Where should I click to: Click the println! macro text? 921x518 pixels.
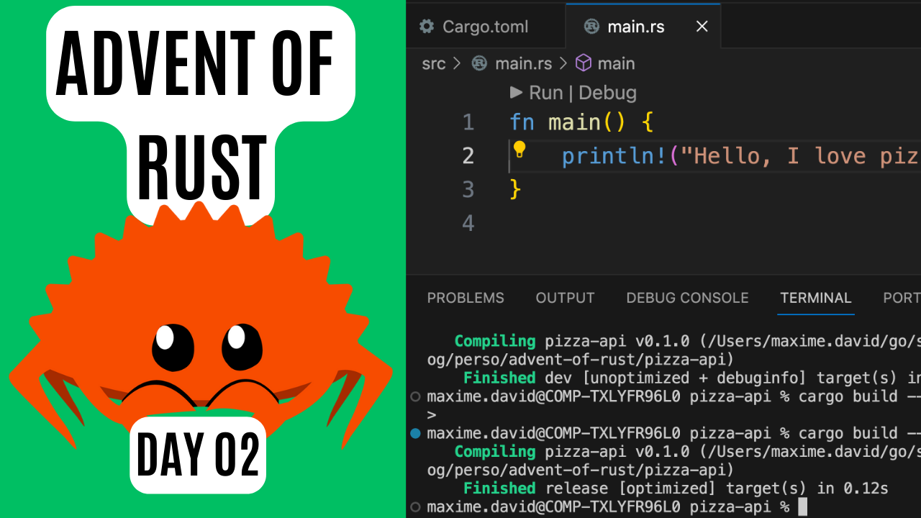coord(614,156)
